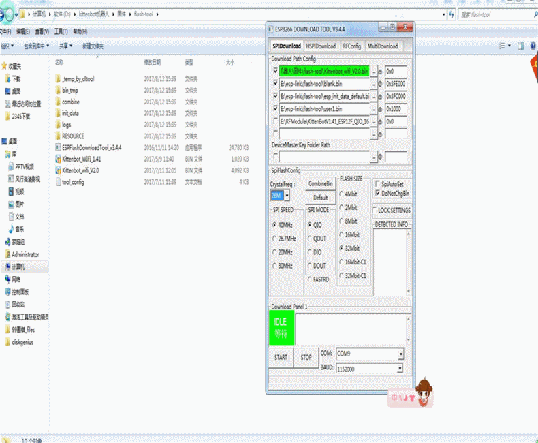Image resolution: width=538 pixels, height=443 pixels.
Task: Open the ESPFlashDownloadTool_v3.4.4 application file
Action: [x=91, y=147]
